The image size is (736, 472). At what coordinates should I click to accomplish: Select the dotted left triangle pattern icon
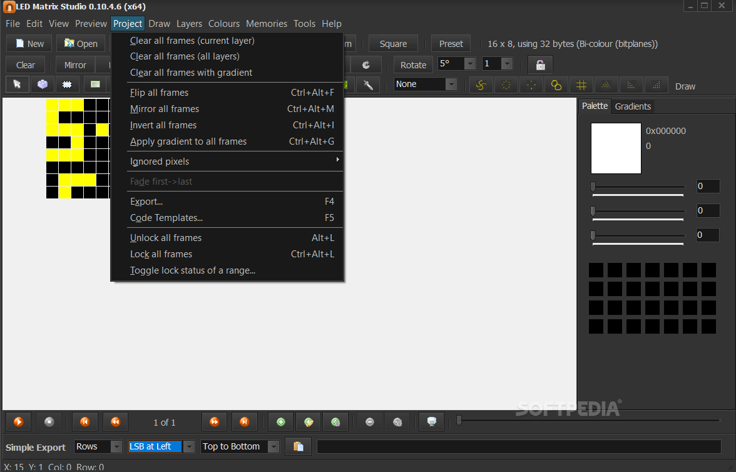coord(631,85)
